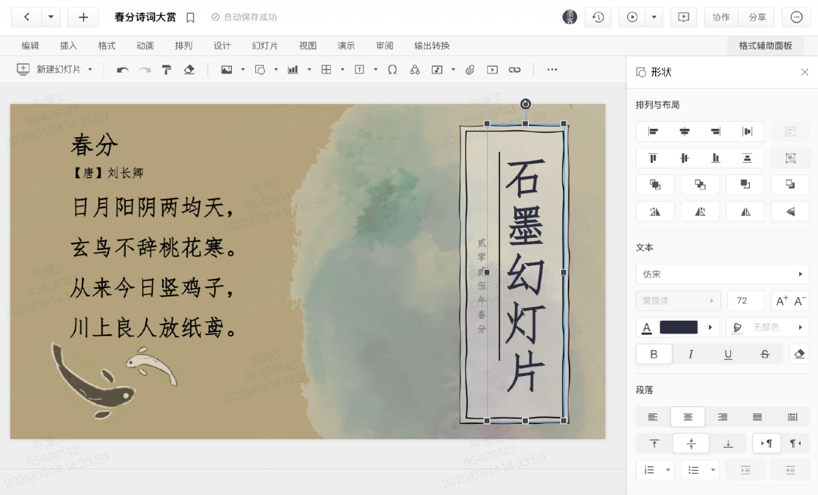The height and width of the screenshot is (495, 818).
Task: Click the 协作 button
Action: (x=721, y=17)
